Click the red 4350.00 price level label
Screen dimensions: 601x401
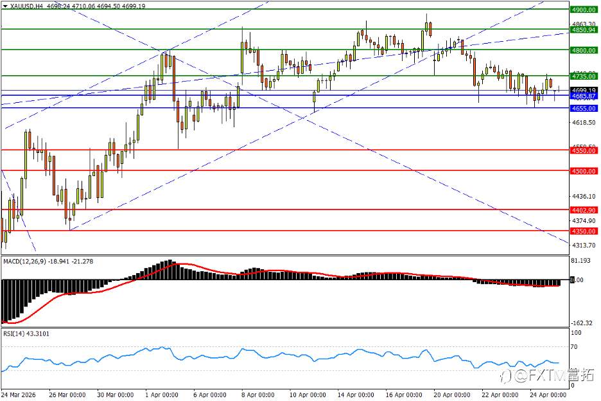(x=584, y=231)
